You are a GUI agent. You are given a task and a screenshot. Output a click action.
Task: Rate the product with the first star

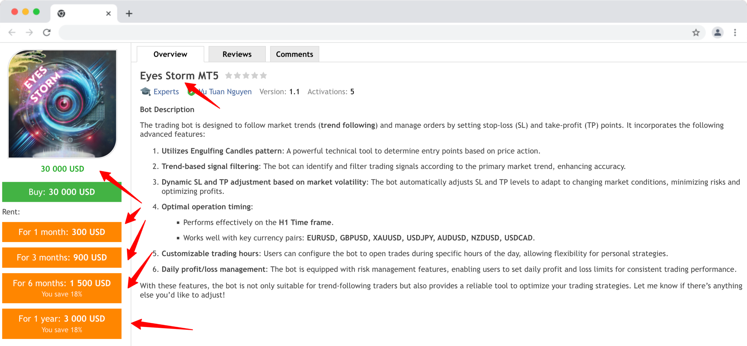(229, 76)
